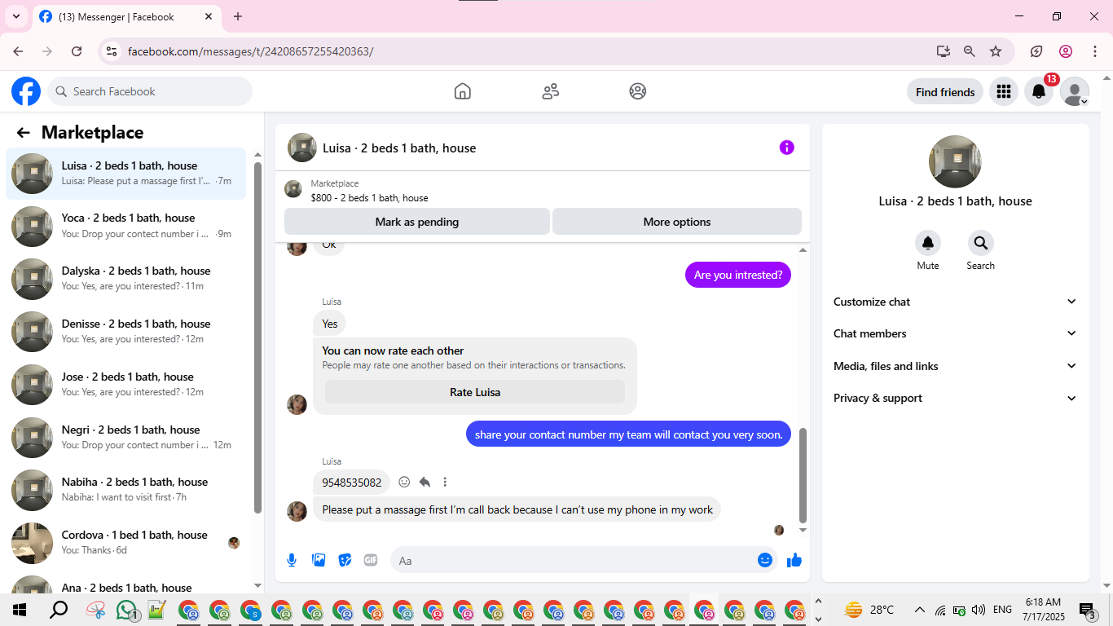This screenshot has height=626, width=1113.
Task: Expand Media, files and links section
Action: pos(955,366)
